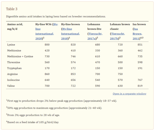Open the Tierzucht 2017a citation link
The image size is (155, 132).
[x=95, y=36]
